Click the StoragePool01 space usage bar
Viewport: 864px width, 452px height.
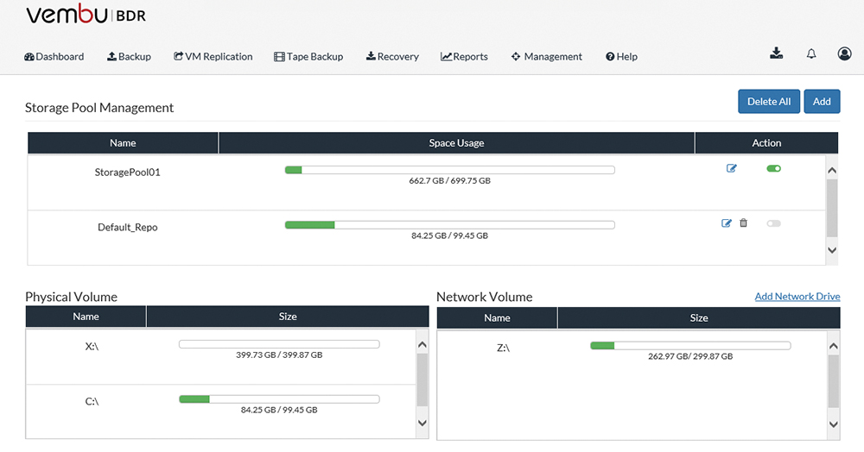(x=449, y=170)
